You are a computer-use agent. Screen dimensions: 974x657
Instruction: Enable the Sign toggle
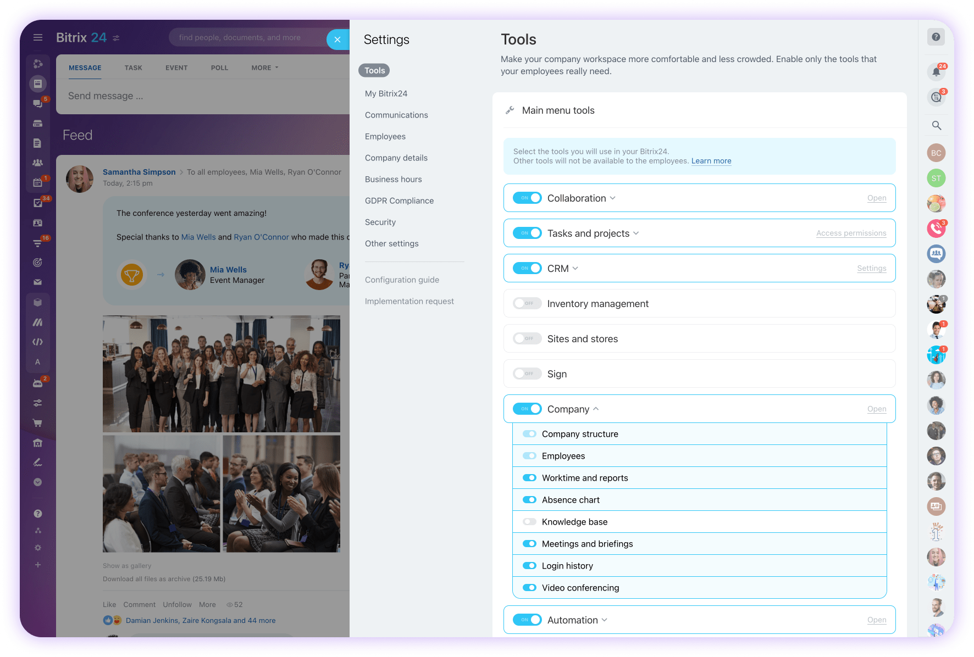point(527,374)
